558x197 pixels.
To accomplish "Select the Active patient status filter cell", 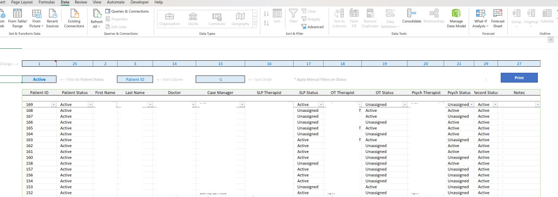I will click(39, 79).
